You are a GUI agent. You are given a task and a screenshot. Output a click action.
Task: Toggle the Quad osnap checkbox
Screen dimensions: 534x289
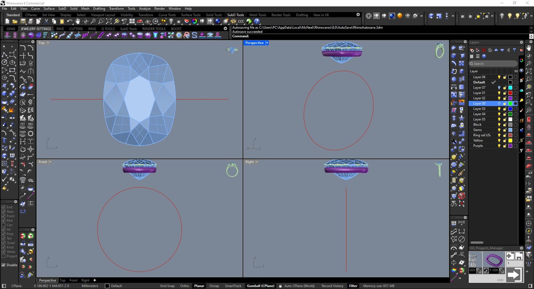point(4,243)
